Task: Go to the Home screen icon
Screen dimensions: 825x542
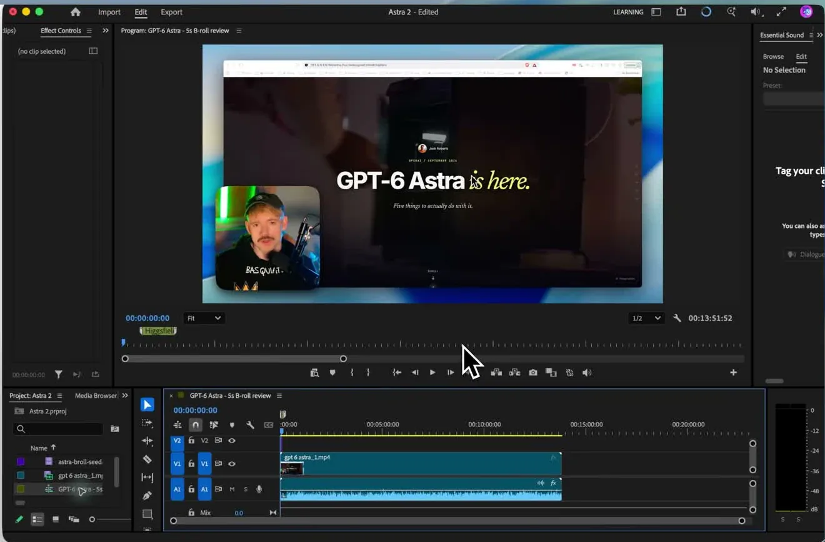Action: [x=76, y=12]
